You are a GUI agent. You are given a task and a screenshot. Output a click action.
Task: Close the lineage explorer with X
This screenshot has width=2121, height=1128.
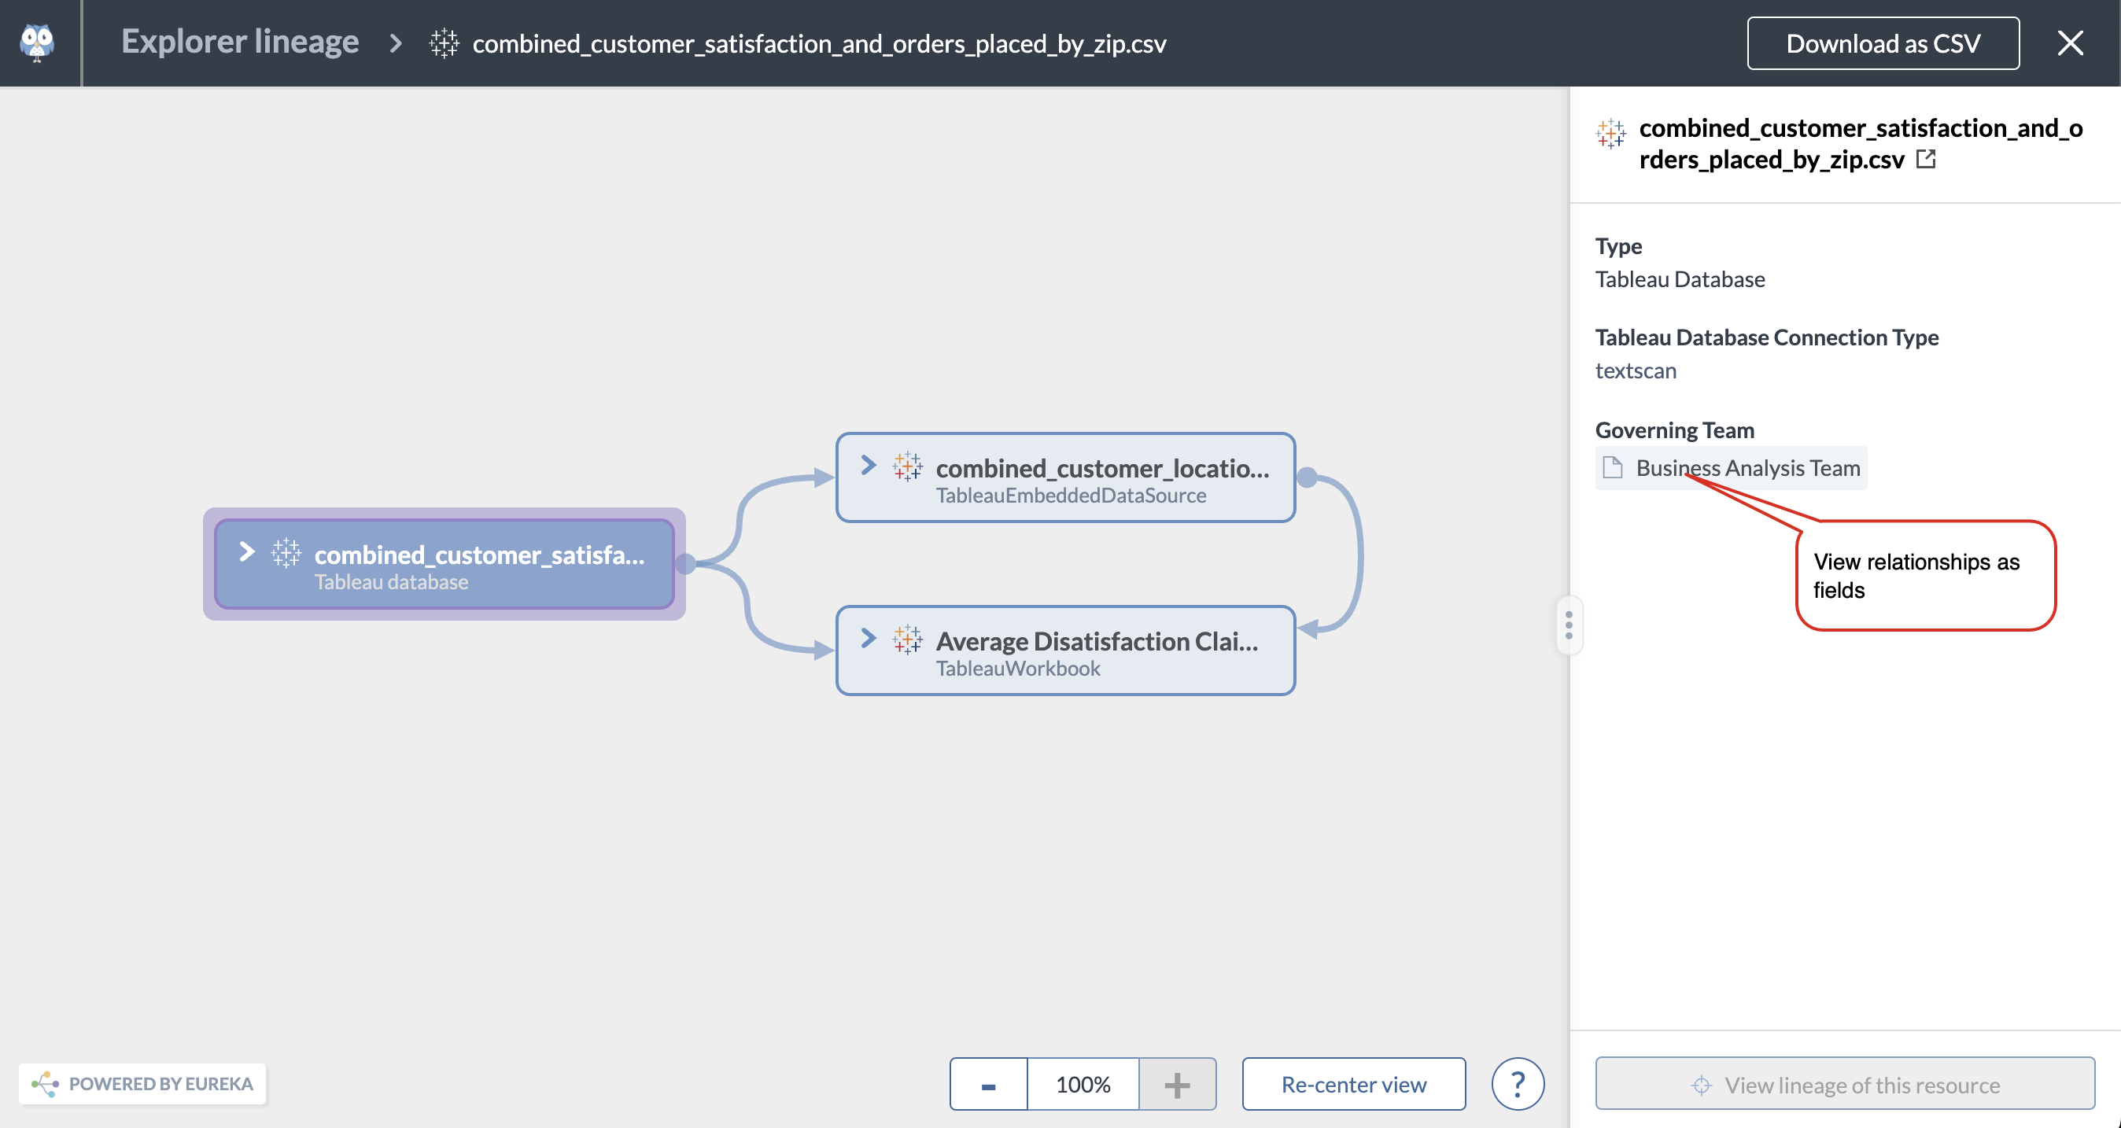click(x=2070, y=42)
